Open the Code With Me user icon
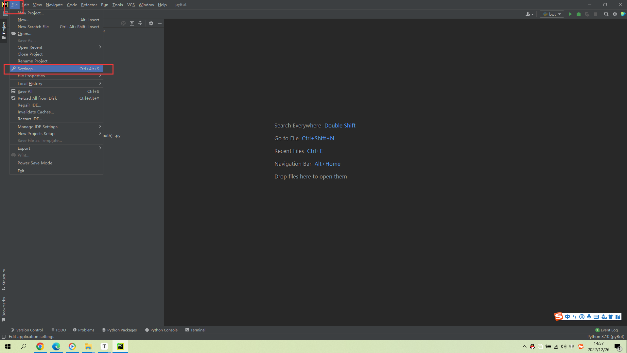The width and height of the screenshot is (627, 353). (x=529, y=14)
